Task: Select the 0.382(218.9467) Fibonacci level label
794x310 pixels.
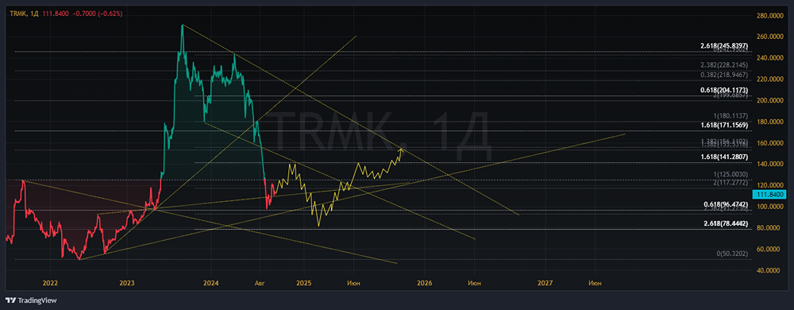Action: [x=724, y=75]
